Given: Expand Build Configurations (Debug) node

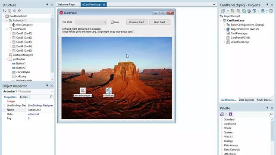Looking at the screenshot, I should click(224, 25).
